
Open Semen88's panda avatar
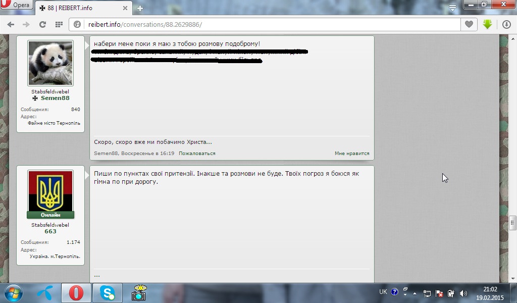pos(50,63)
